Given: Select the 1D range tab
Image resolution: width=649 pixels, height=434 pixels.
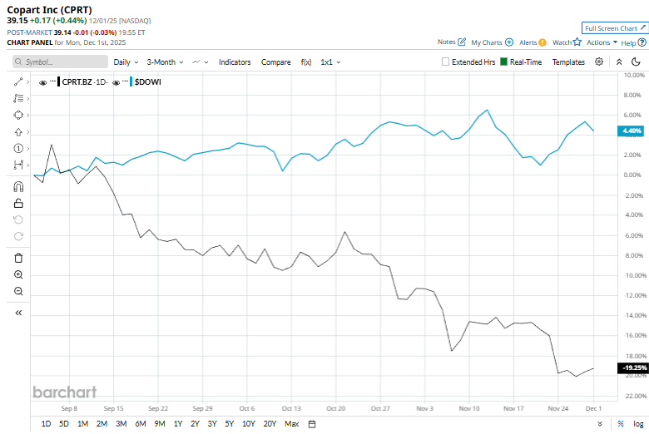Looking at the screenshot, I should tap(46, 424).
